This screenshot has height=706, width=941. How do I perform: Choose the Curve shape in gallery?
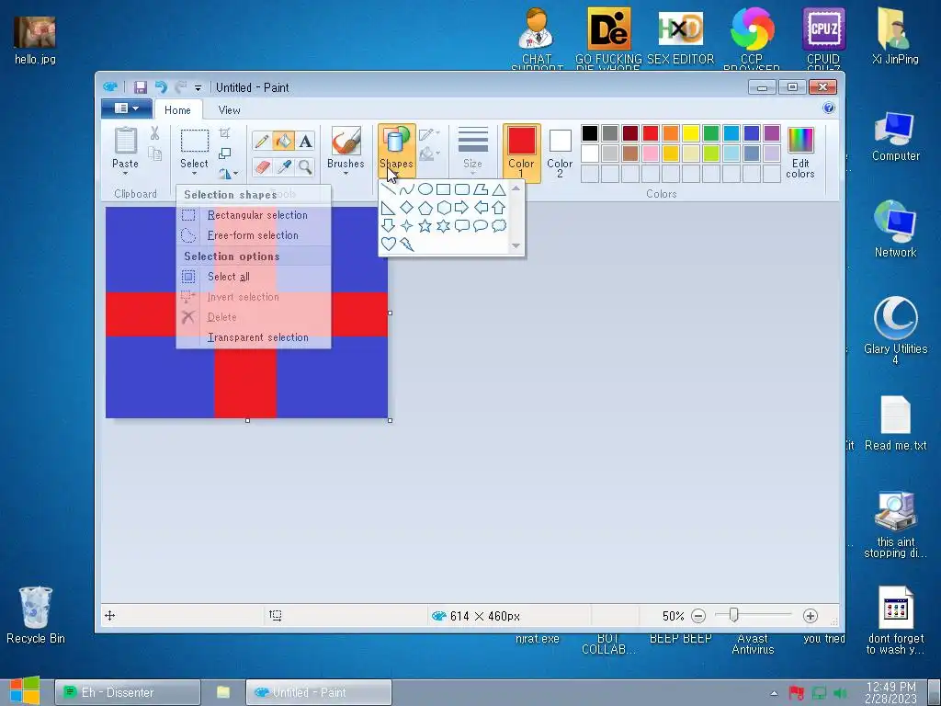coord(406,189)
